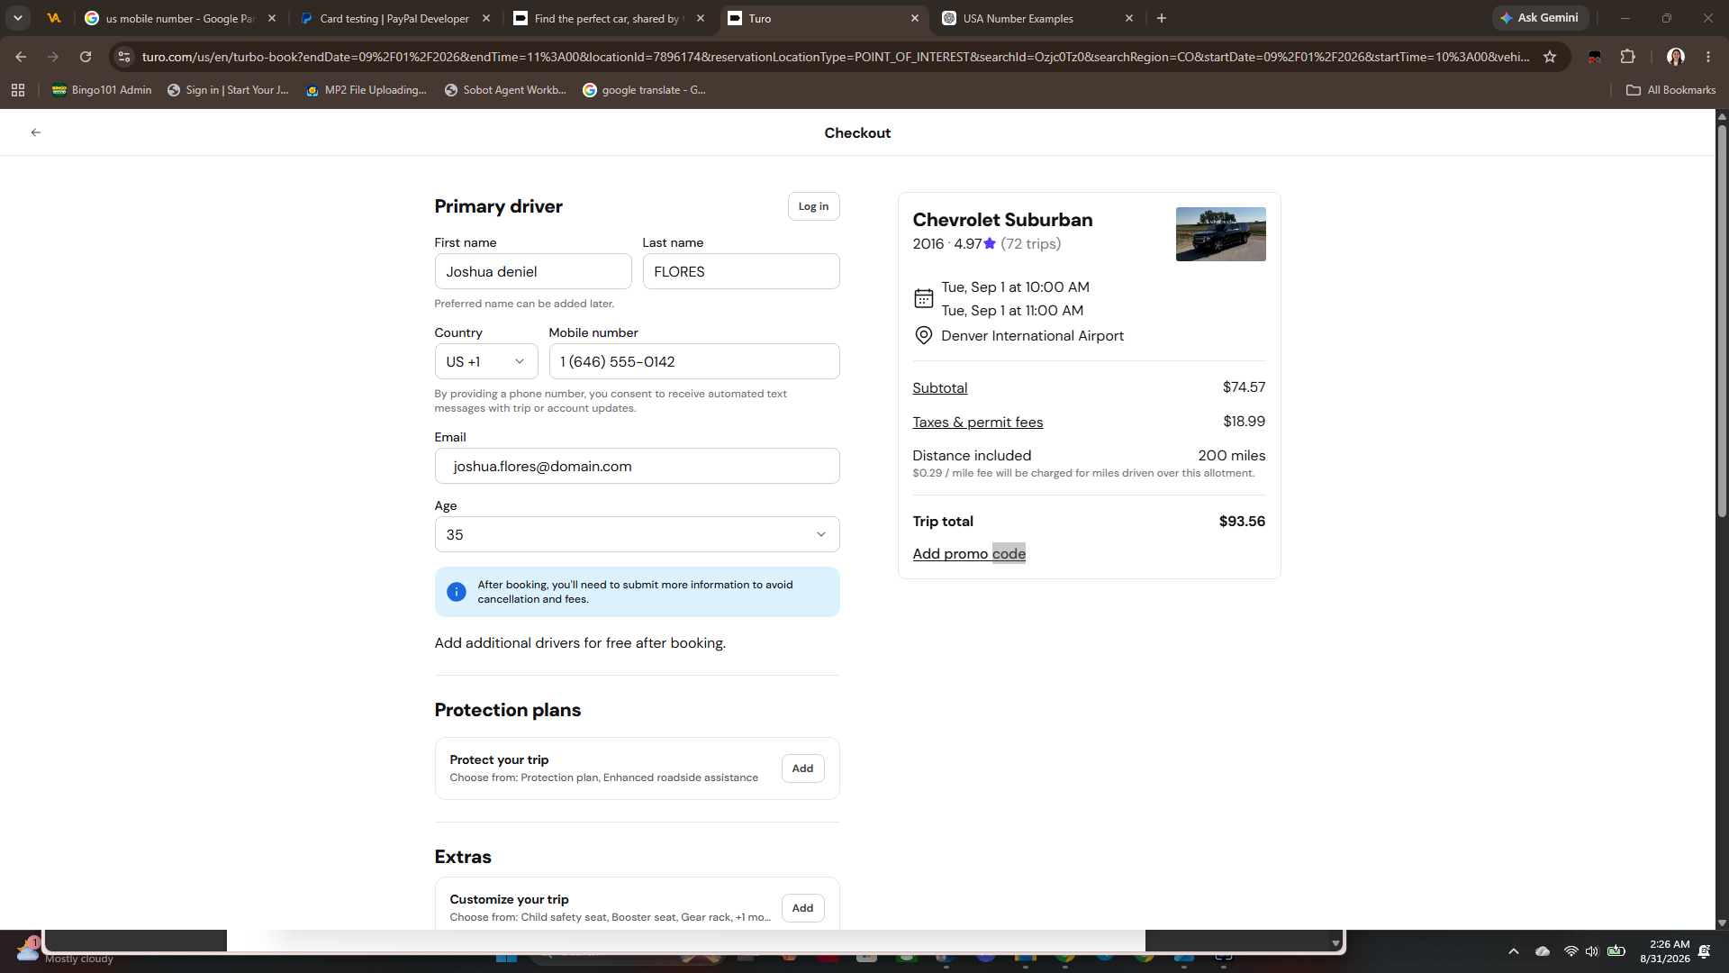
Task: Go back using the Checkout back arrow
Action: tap(36, 132)
